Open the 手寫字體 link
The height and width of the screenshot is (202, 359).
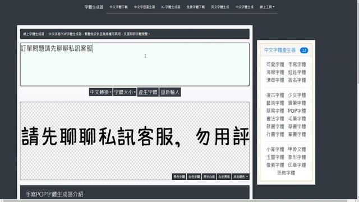[x=297, y=65]
